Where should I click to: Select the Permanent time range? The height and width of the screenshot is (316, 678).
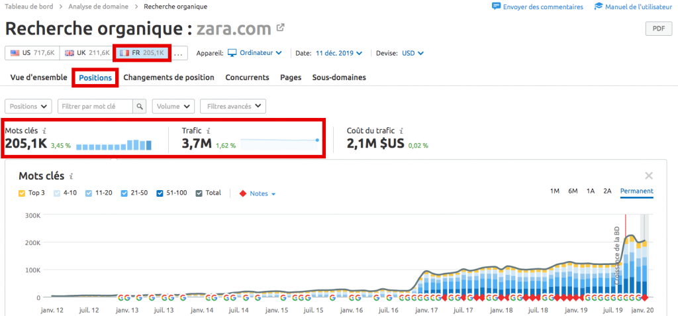[x=636, y=191]
